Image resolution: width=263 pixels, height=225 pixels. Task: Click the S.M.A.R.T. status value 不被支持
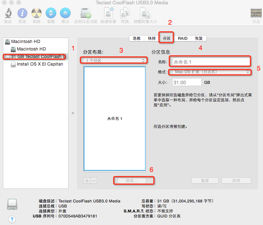pyautogui.click(x=165, y=211)
